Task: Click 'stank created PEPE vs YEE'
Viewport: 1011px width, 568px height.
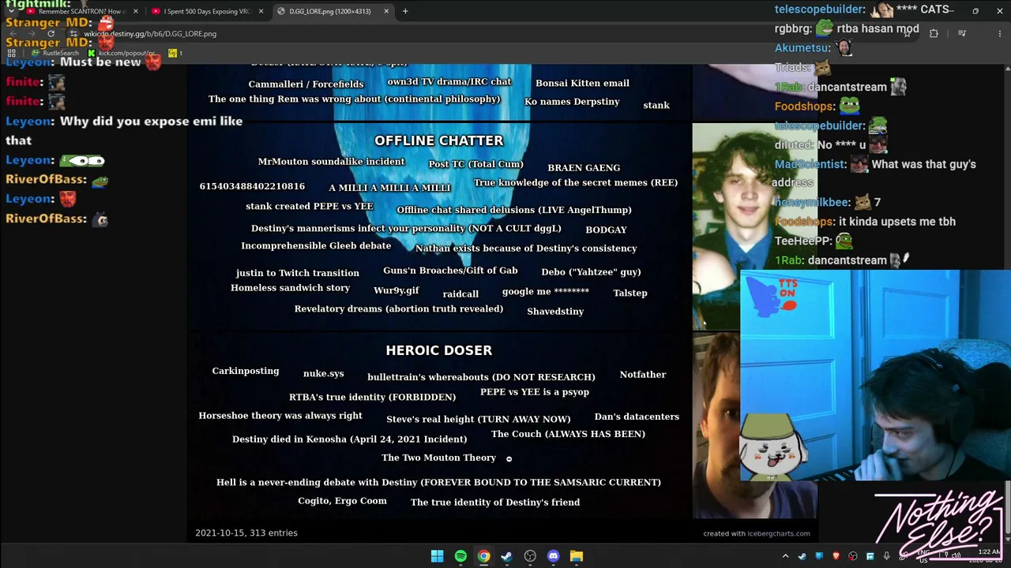Action: [x=309, y=207]
